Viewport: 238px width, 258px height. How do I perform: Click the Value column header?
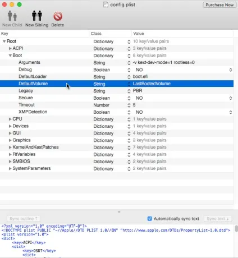(x=182, y=34)
